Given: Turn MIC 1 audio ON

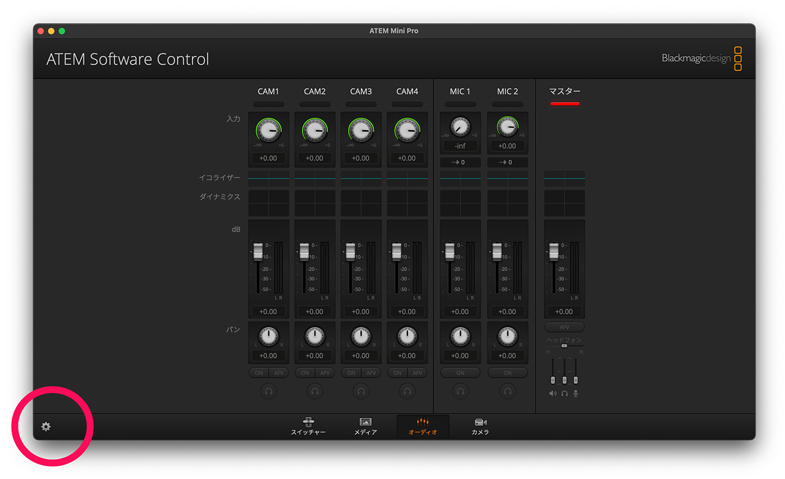Looking at the screenshot, I should [x=460, y=373].
